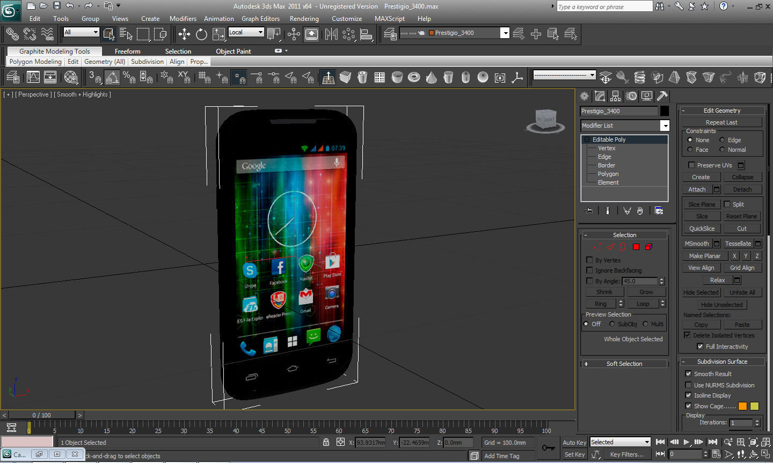Create a Cone primitive from toolbar

431,77
